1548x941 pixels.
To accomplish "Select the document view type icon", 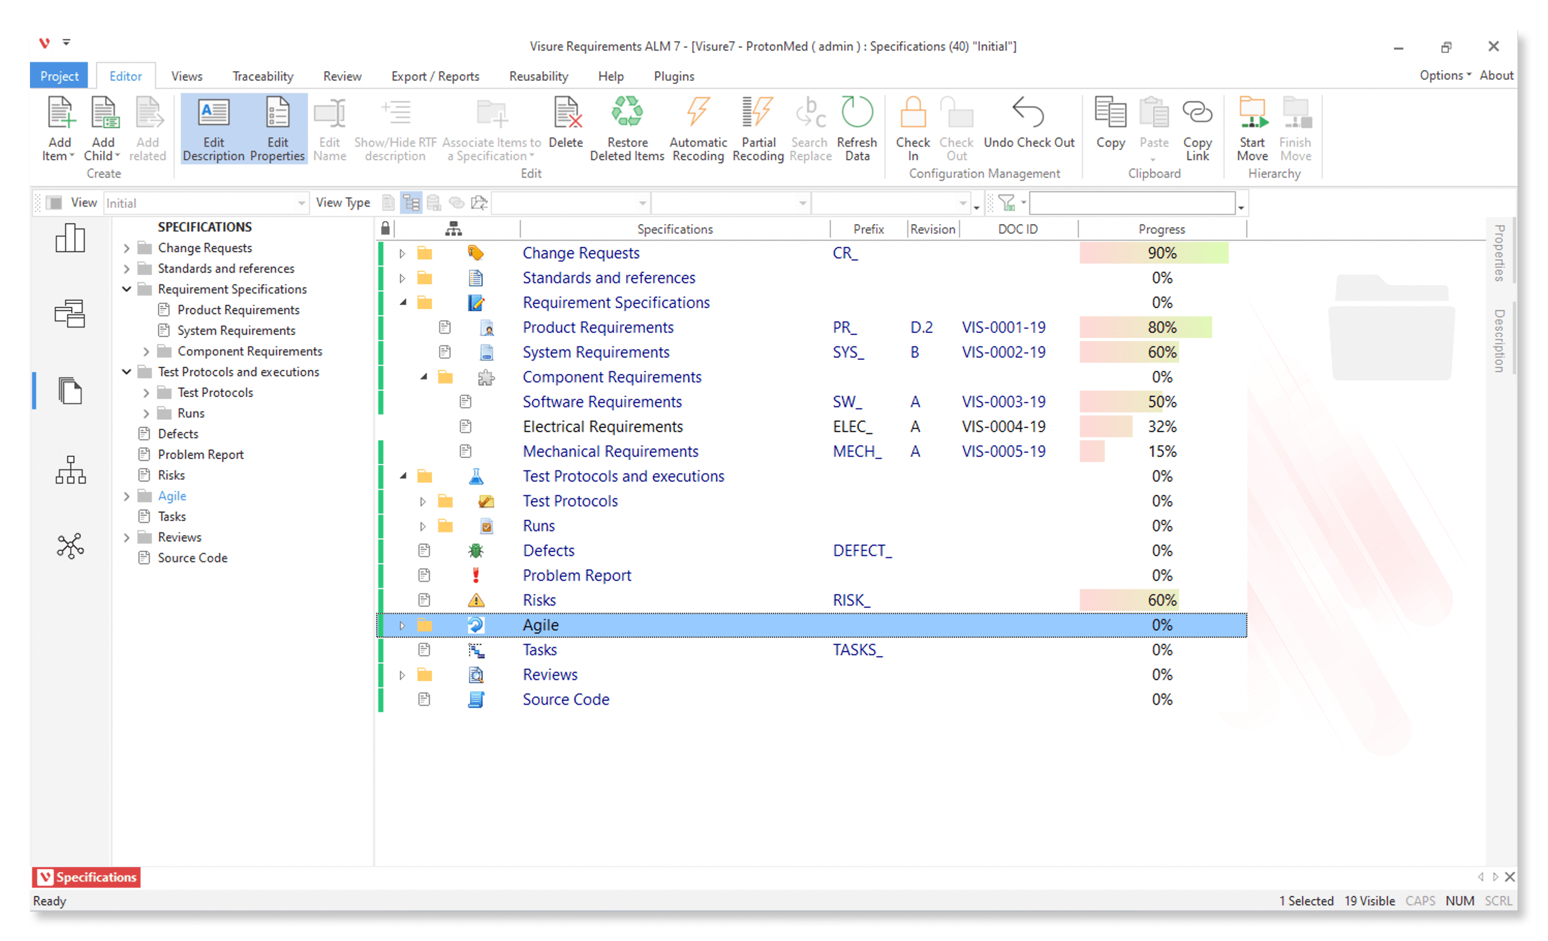I will click(389, 203).
